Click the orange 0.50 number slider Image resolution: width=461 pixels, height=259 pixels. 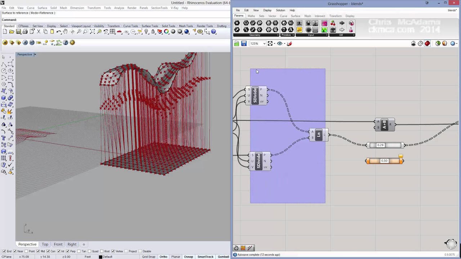pos(385,161)
